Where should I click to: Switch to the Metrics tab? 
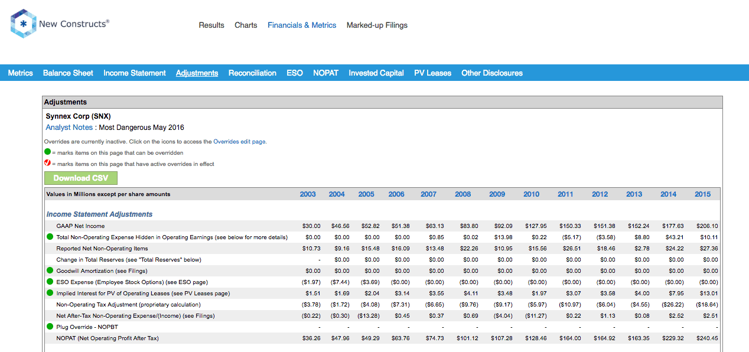[21, 73]
